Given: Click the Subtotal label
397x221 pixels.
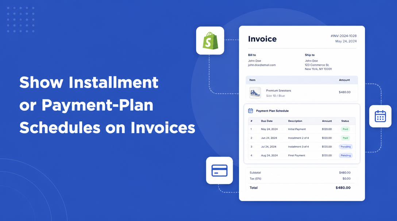Looking at the screenshot, I should tap(255, 173).
